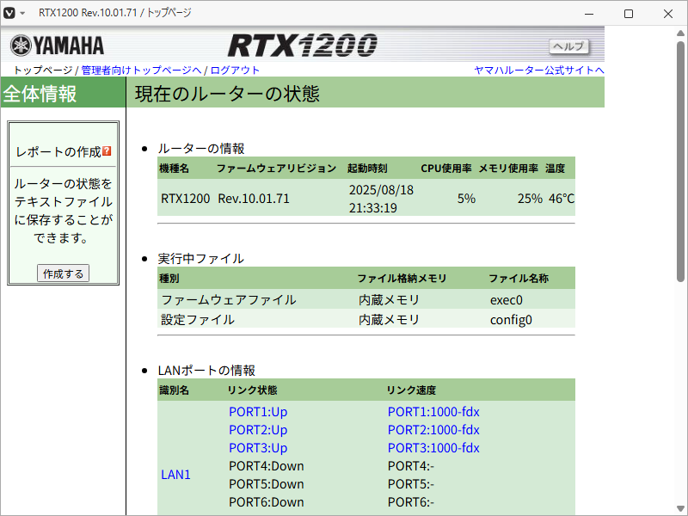Open ヤマハルーター公式サイトへ link
The height and width of the screenshot is (516, 688).
(x=539, y=71)
